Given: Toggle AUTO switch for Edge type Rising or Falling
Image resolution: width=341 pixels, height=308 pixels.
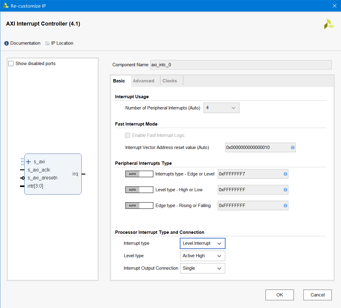Looking at the screenshot, I should click(x=139, y=206).
